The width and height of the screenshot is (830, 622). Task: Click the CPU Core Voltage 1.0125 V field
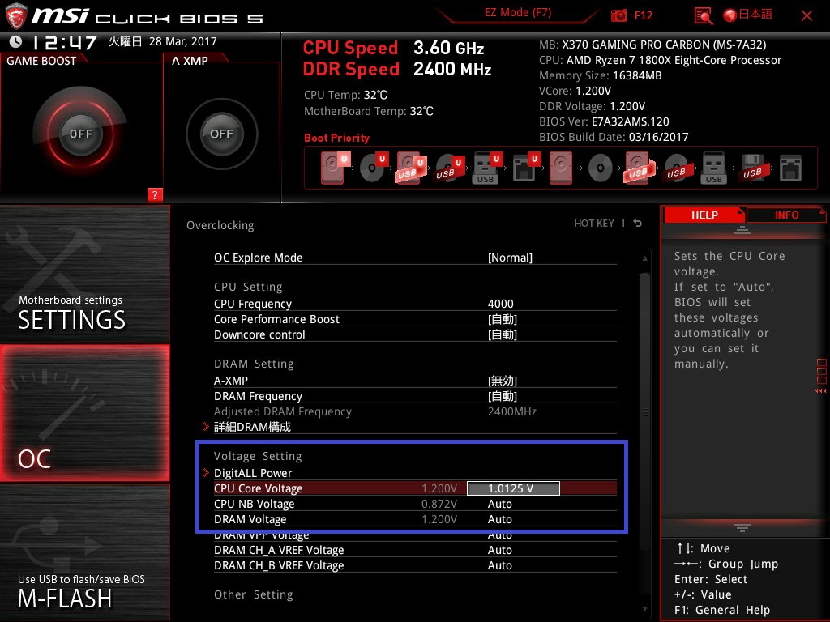click(x=513, y=488)
